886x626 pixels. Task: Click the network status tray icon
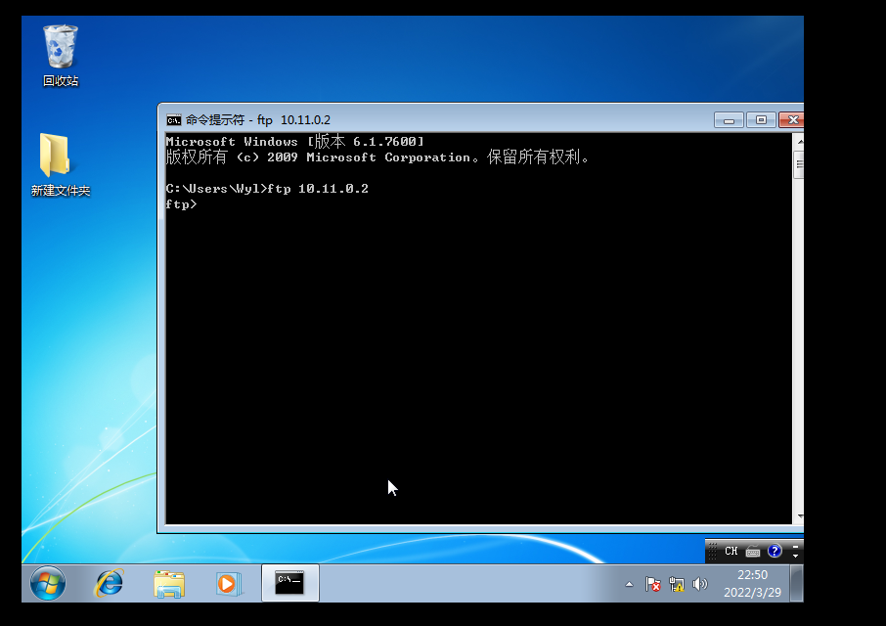point(677,584)
